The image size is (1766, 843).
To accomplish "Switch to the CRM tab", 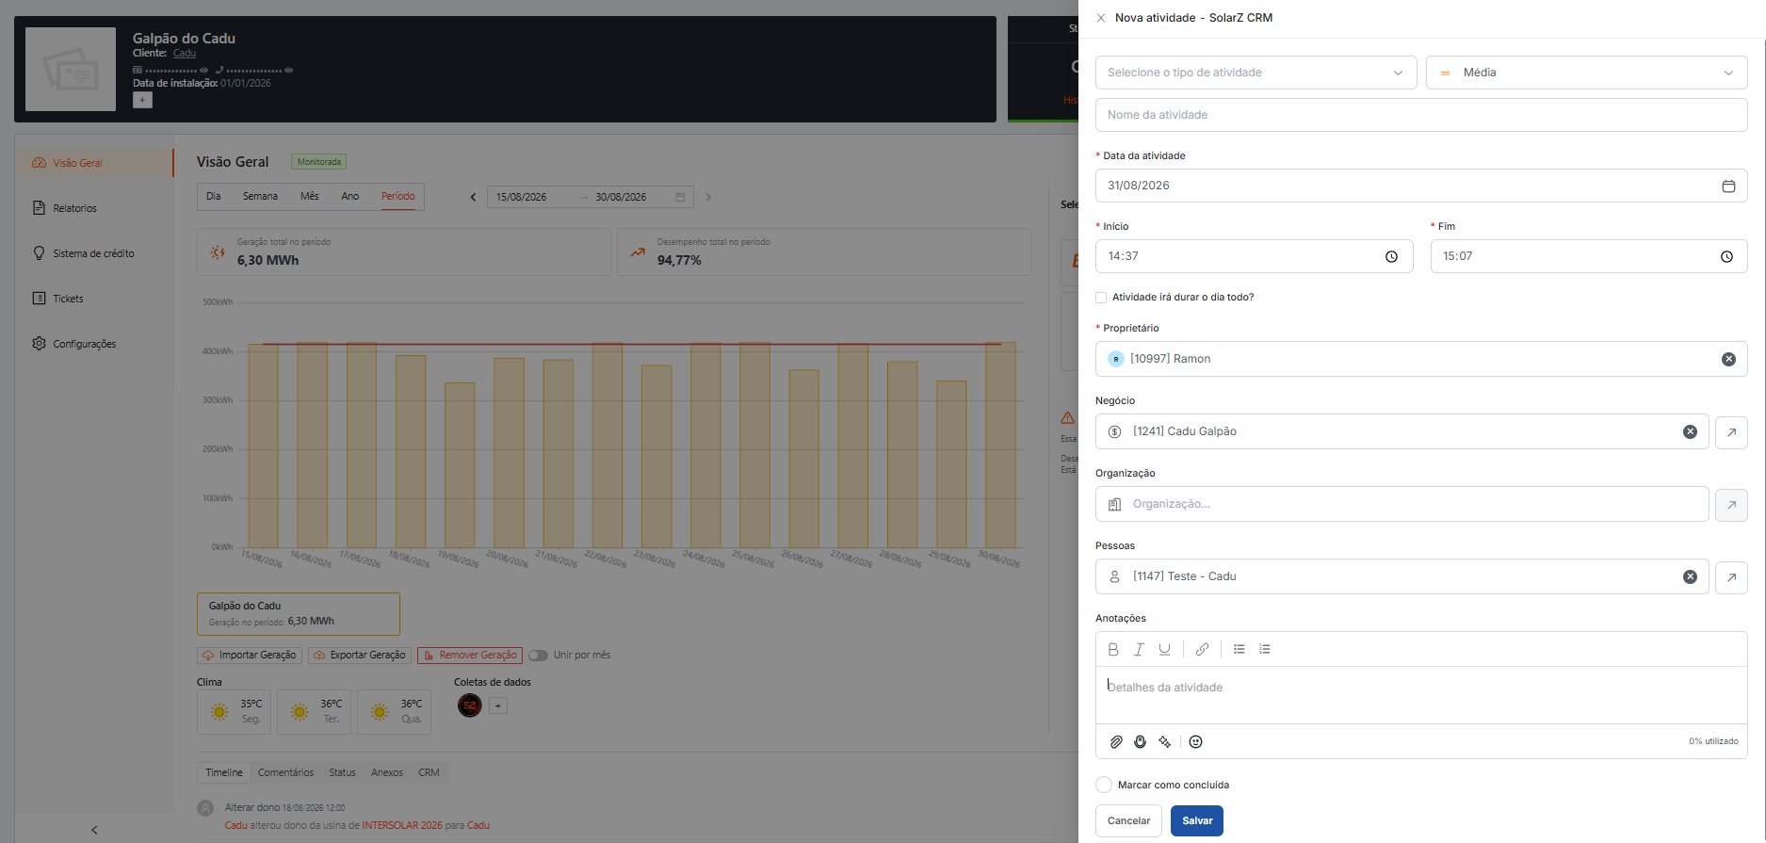I will click(429, 772).
